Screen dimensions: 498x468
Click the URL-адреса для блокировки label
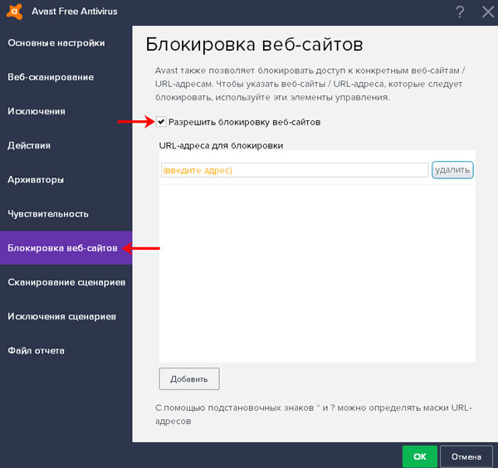221,146
